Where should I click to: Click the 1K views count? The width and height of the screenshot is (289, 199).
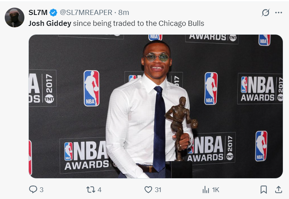point(215,190)
